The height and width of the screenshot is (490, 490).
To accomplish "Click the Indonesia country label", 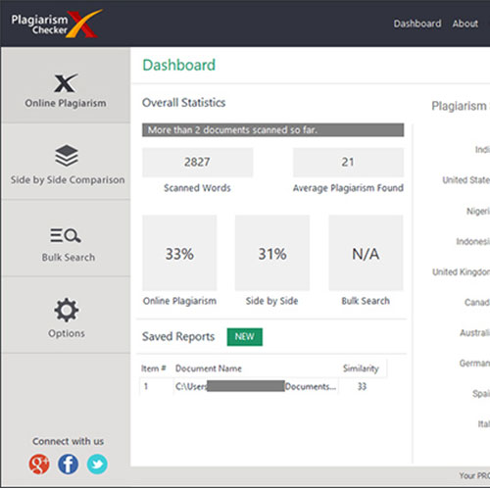I will 473,242.
